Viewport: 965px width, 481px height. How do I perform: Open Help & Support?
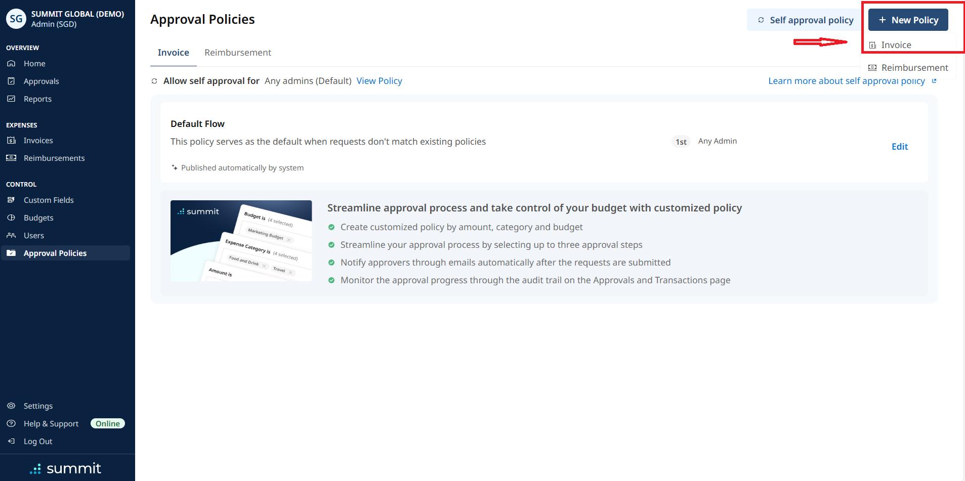coord(51,423)
